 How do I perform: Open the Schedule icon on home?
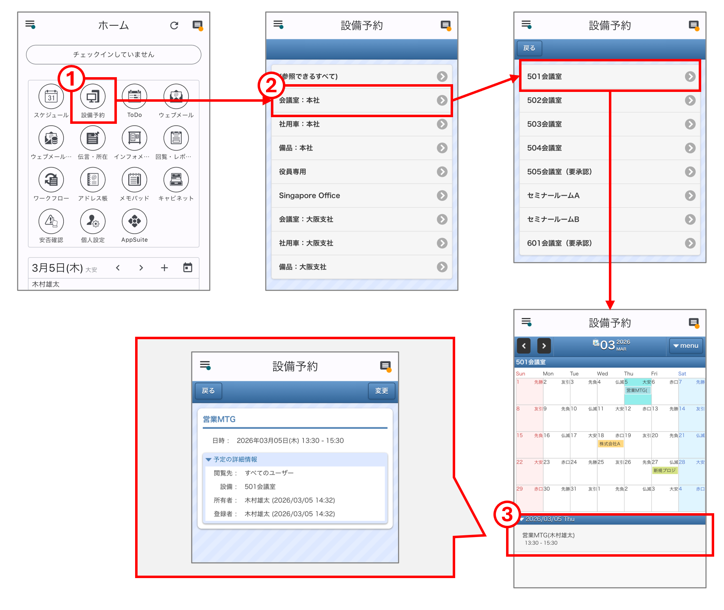coord(51,97)
